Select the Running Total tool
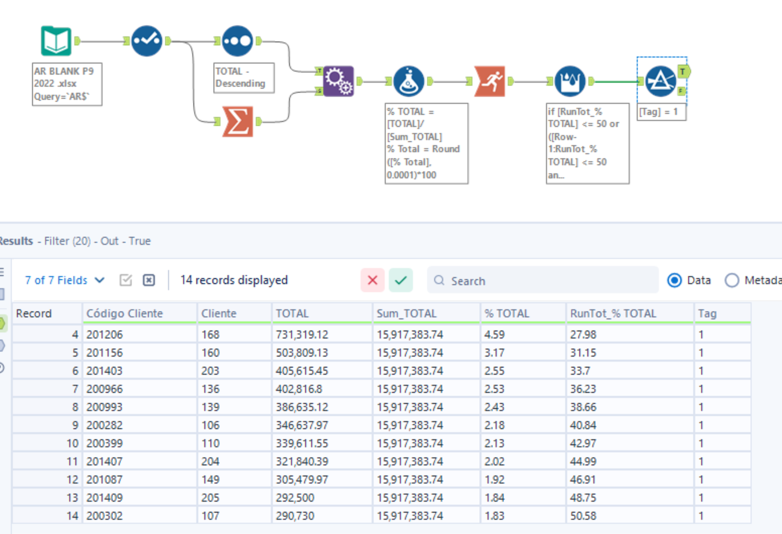 coord(490,82)
